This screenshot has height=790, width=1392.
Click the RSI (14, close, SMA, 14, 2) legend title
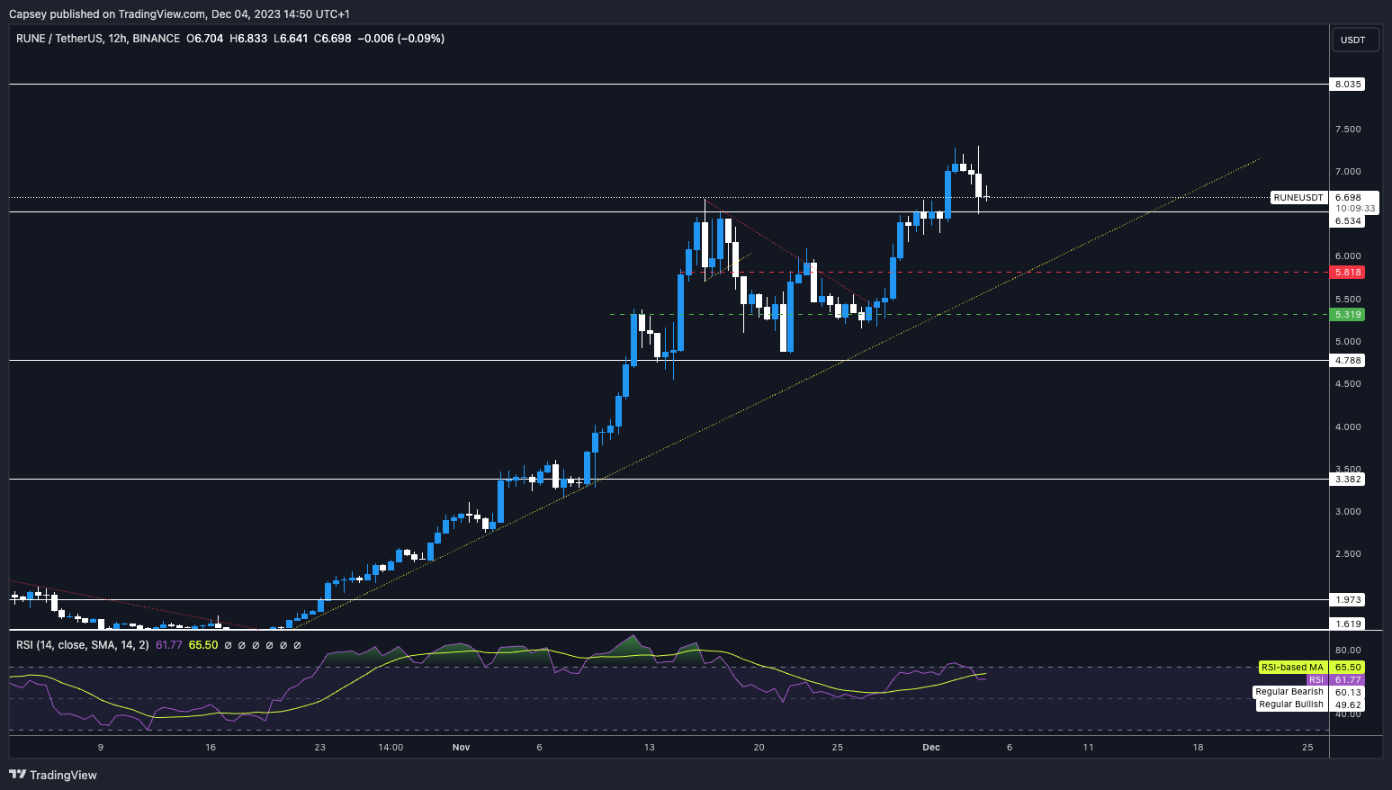(x=83, y=645)
